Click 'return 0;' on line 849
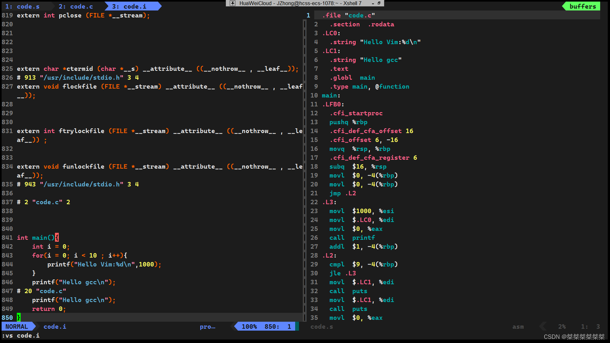The width and height of the screenshot is (610, 343). point(49,309)
